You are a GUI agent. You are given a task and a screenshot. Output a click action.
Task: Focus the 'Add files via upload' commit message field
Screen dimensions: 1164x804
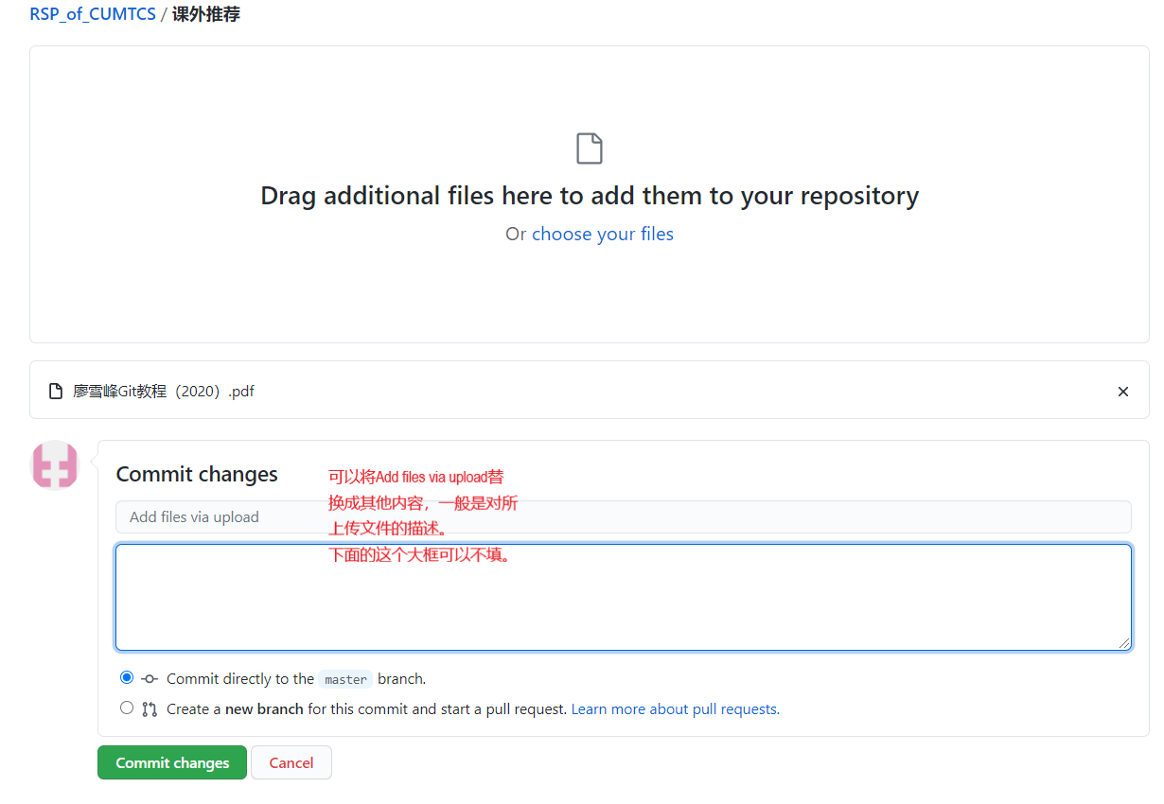(624, 516)
